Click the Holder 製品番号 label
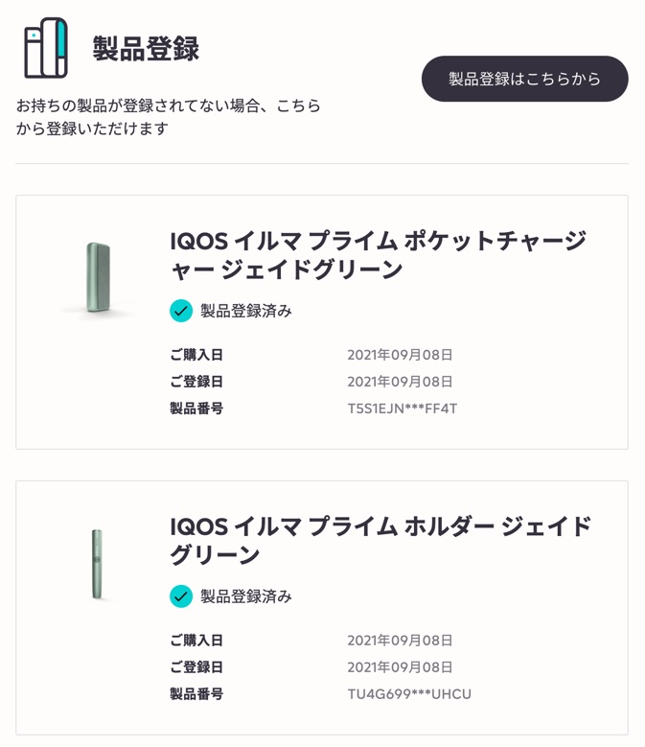This screenshot has height=747, width=645. (196, 694)
